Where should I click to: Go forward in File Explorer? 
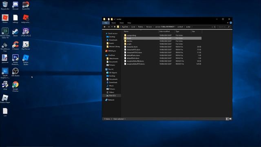point(108,27)
